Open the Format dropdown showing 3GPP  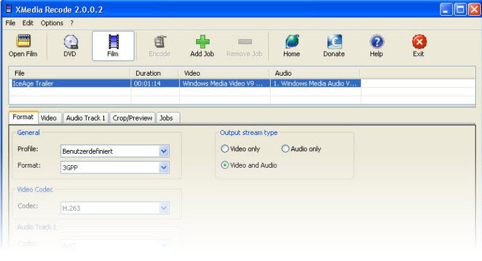pos(164,168)
